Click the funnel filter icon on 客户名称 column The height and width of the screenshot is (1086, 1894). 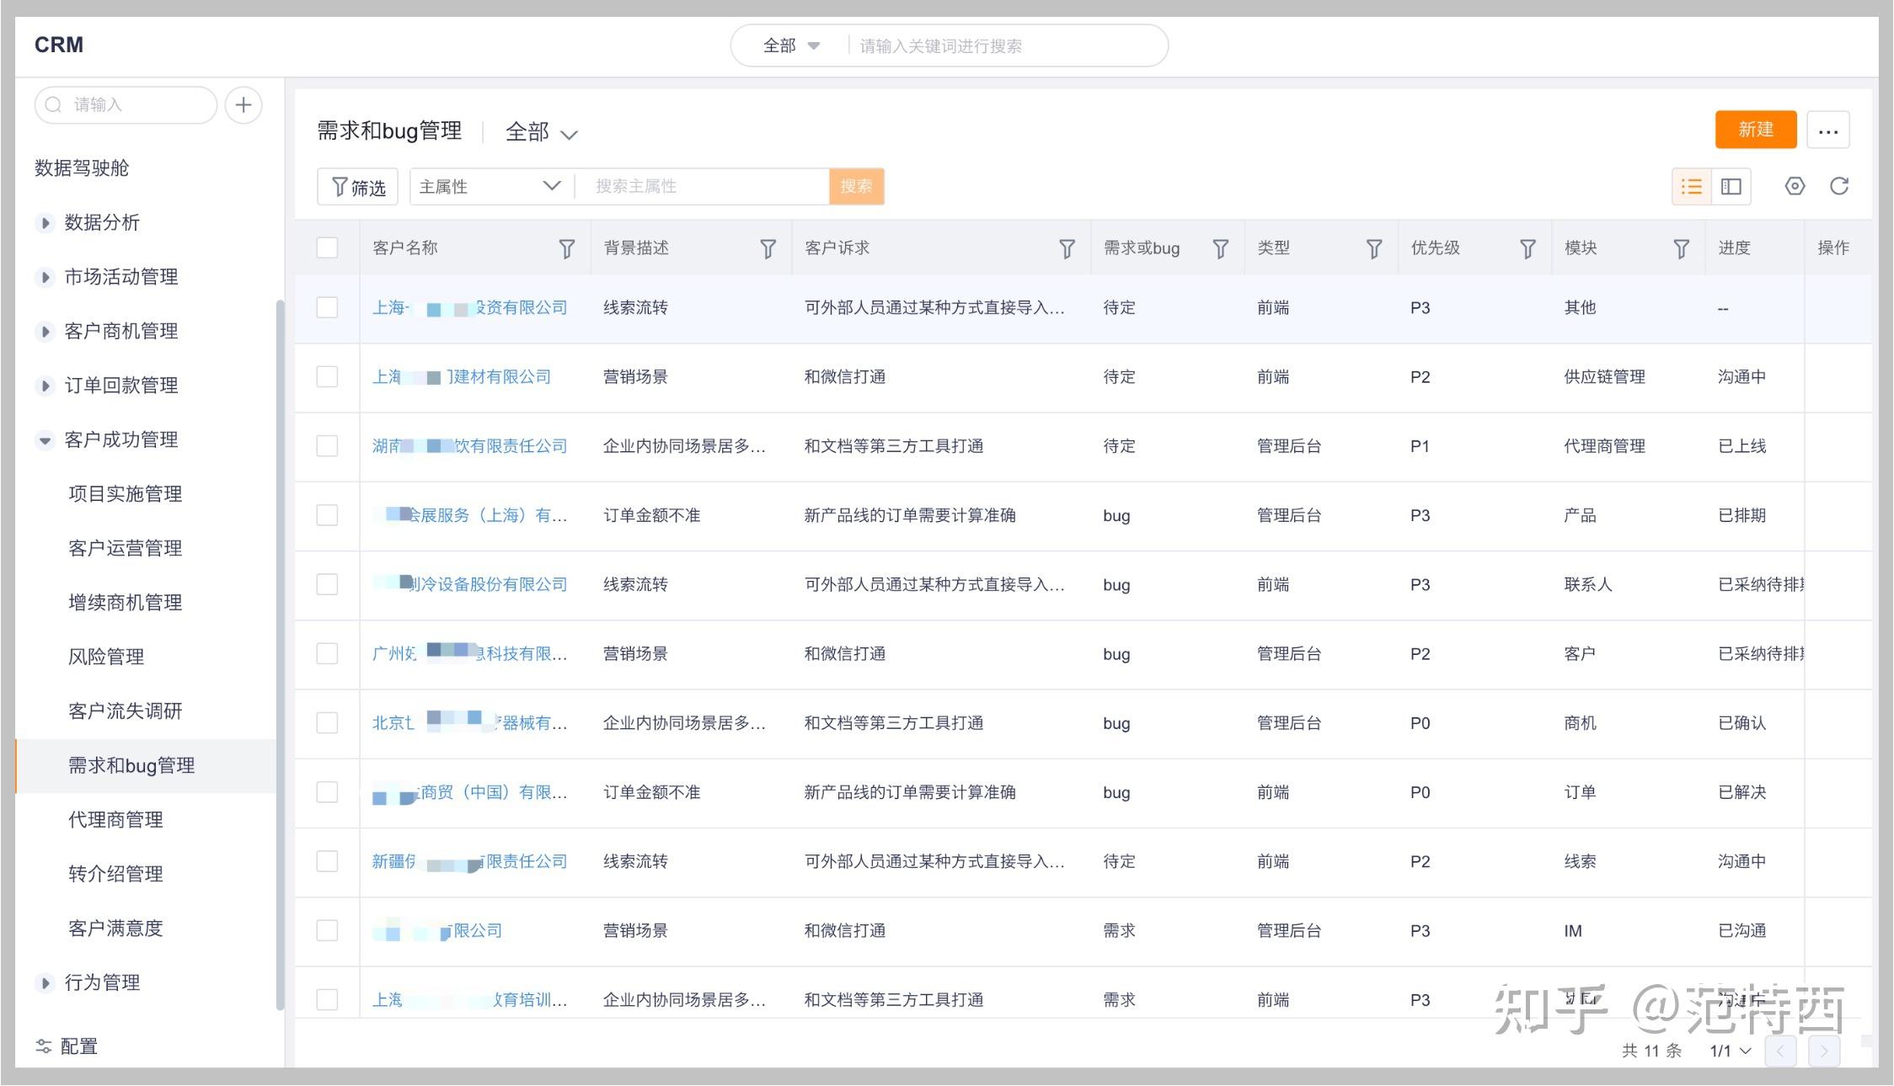click(x=567, y=248)
